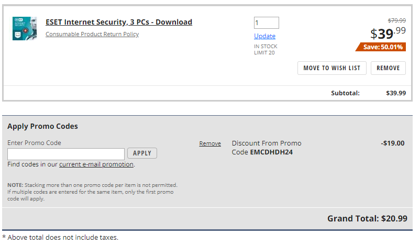Click the large $39.99 sale price
Image resolution: width=420 pixels, height=245 pixels.
[x=388, y=33]
